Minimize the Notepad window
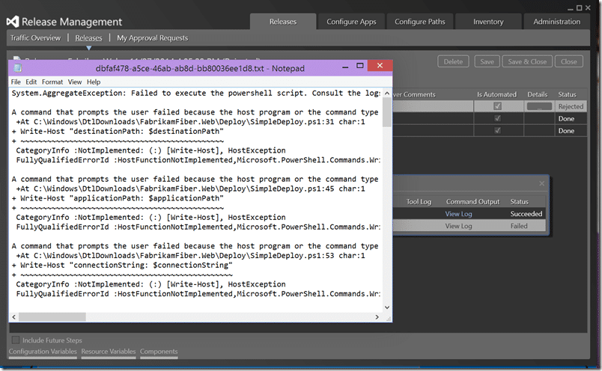 345,67
